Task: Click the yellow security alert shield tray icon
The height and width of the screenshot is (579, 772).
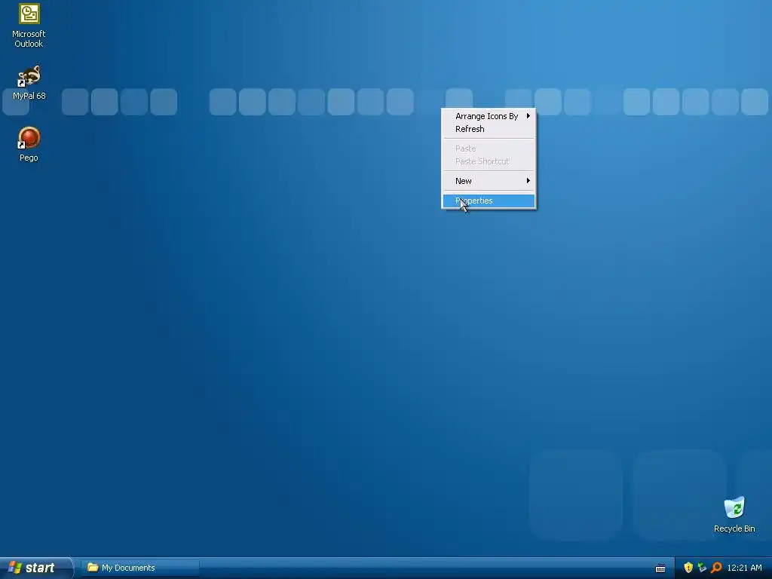Action: [688, 568]
